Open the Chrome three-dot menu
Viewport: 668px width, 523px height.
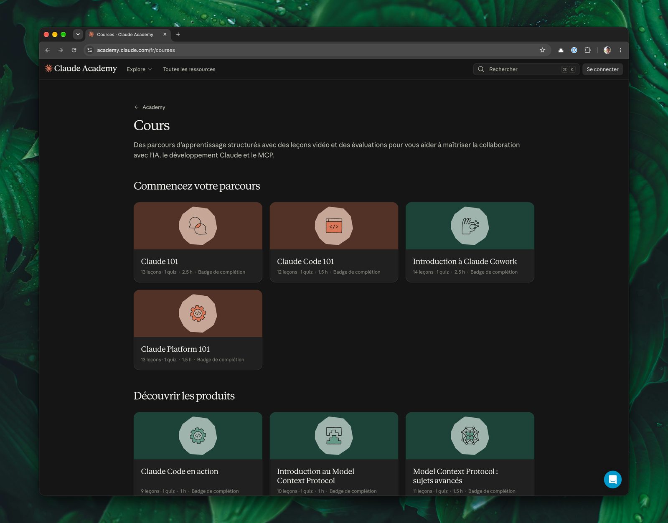[x=620, y=50]
